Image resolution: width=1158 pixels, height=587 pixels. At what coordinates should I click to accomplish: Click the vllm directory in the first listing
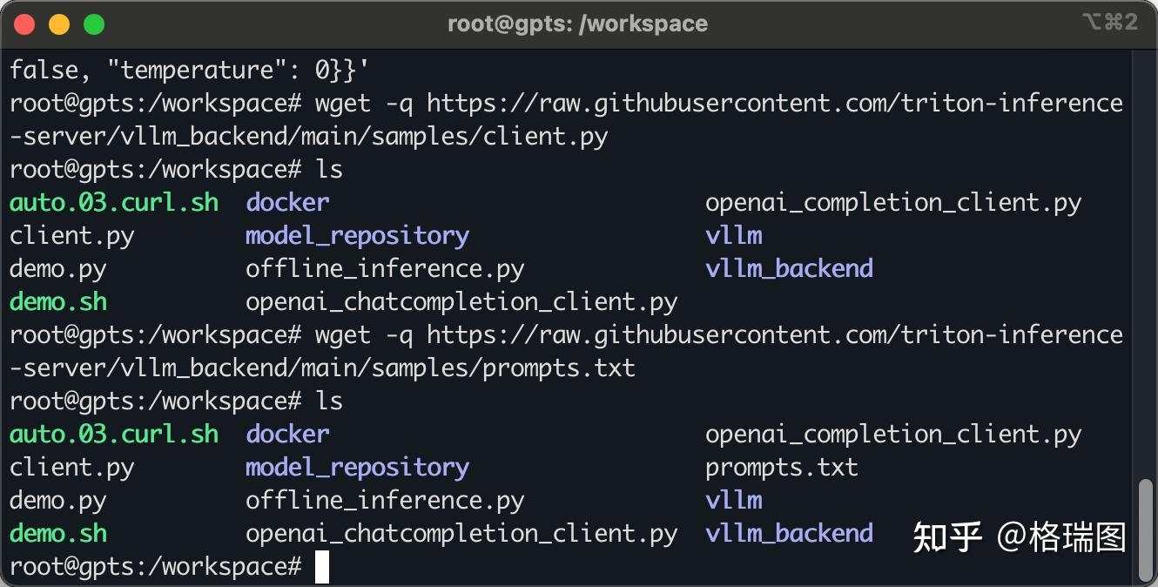733,236
